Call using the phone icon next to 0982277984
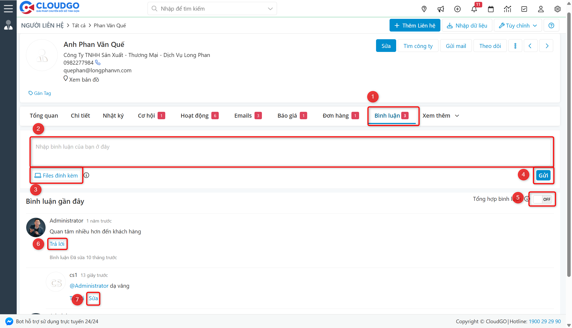This screenshot has height=328, width=572. pos(98,63)
